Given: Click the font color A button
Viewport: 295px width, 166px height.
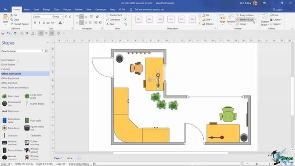Looking at the screenshot, I should point(60,23).
